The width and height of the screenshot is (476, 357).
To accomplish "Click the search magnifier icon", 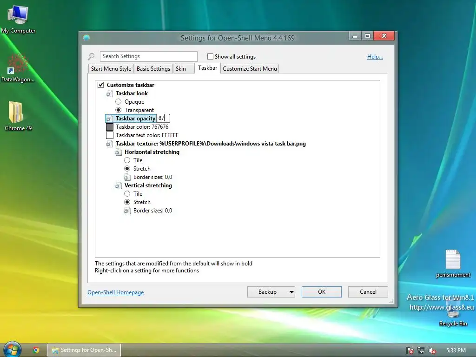I will (x=91, y=56).
